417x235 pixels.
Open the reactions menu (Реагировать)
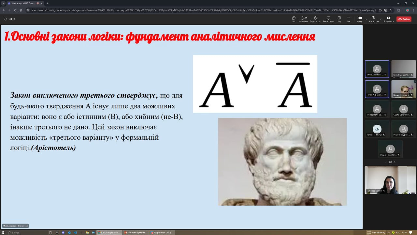tap(328, 19)
